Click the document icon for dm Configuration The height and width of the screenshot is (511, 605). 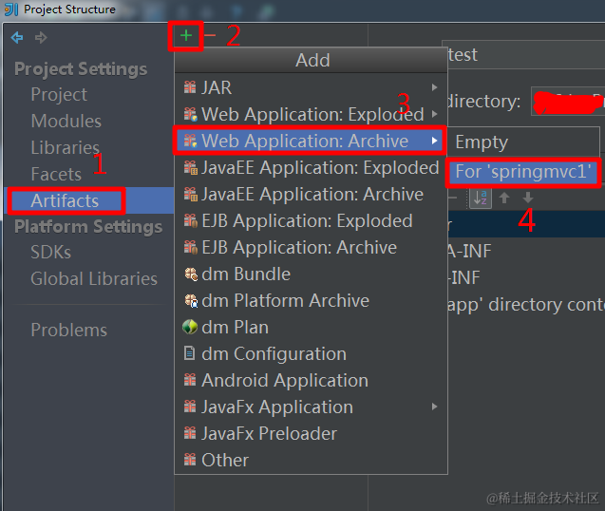[189, 353]
